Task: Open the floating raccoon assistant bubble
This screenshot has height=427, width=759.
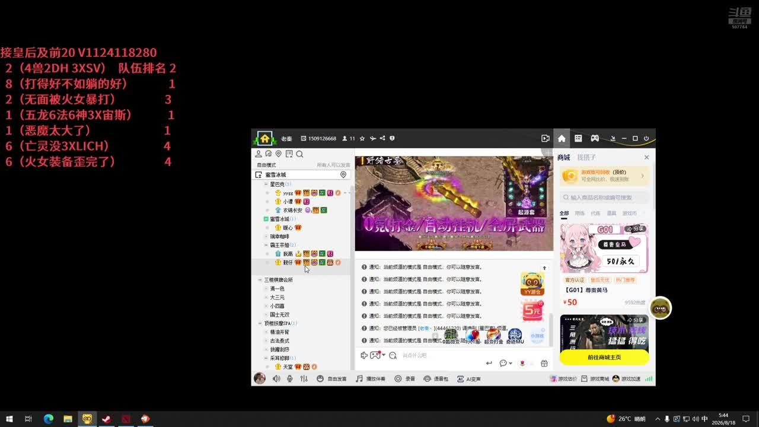Action: tap(660, 308)
